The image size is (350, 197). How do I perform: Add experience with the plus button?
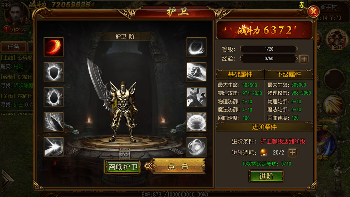304,59
